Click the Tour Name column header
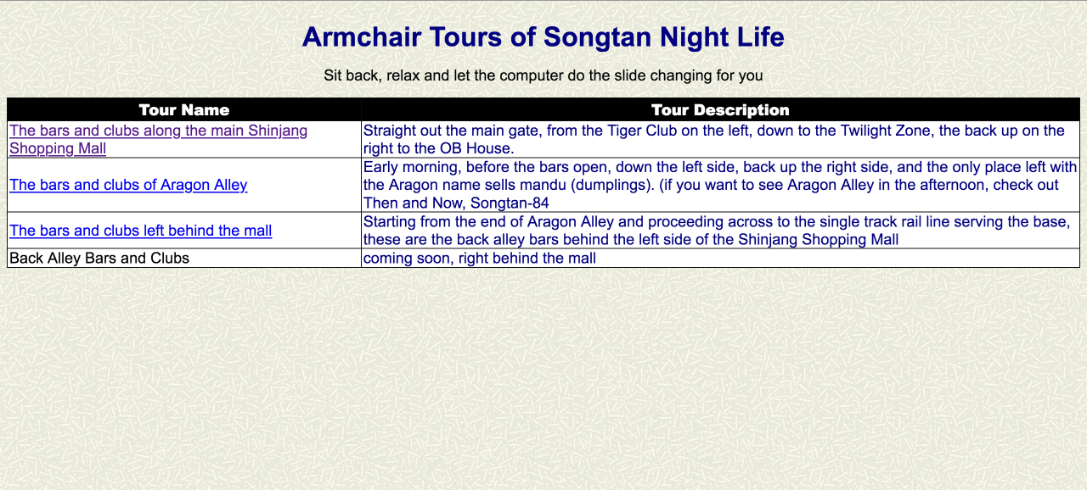The image size is (1087, 490). click(x=183, y=110)
